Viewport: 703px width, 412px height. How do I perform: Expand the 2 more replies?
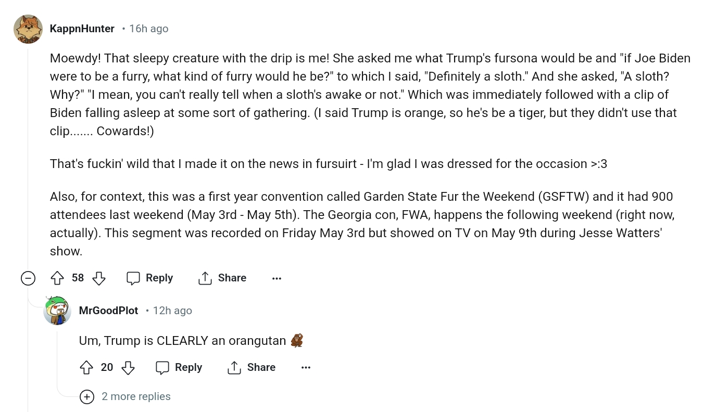(86, 397)
